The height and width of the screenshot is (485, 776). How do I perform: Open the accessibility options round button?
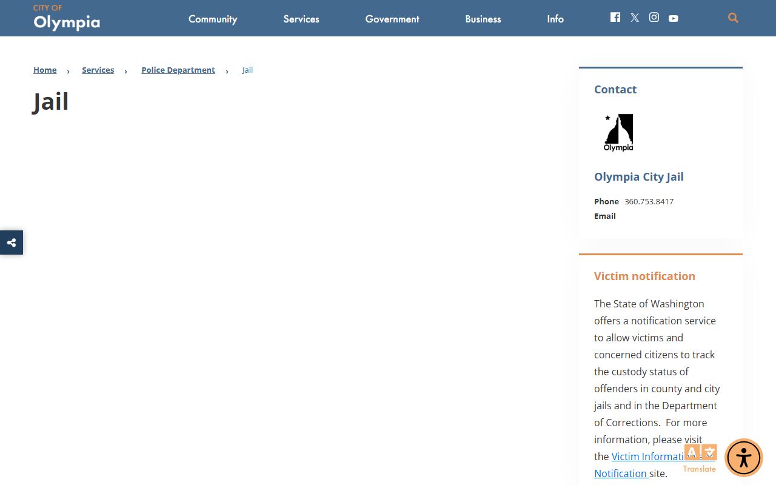click(743, 458)
